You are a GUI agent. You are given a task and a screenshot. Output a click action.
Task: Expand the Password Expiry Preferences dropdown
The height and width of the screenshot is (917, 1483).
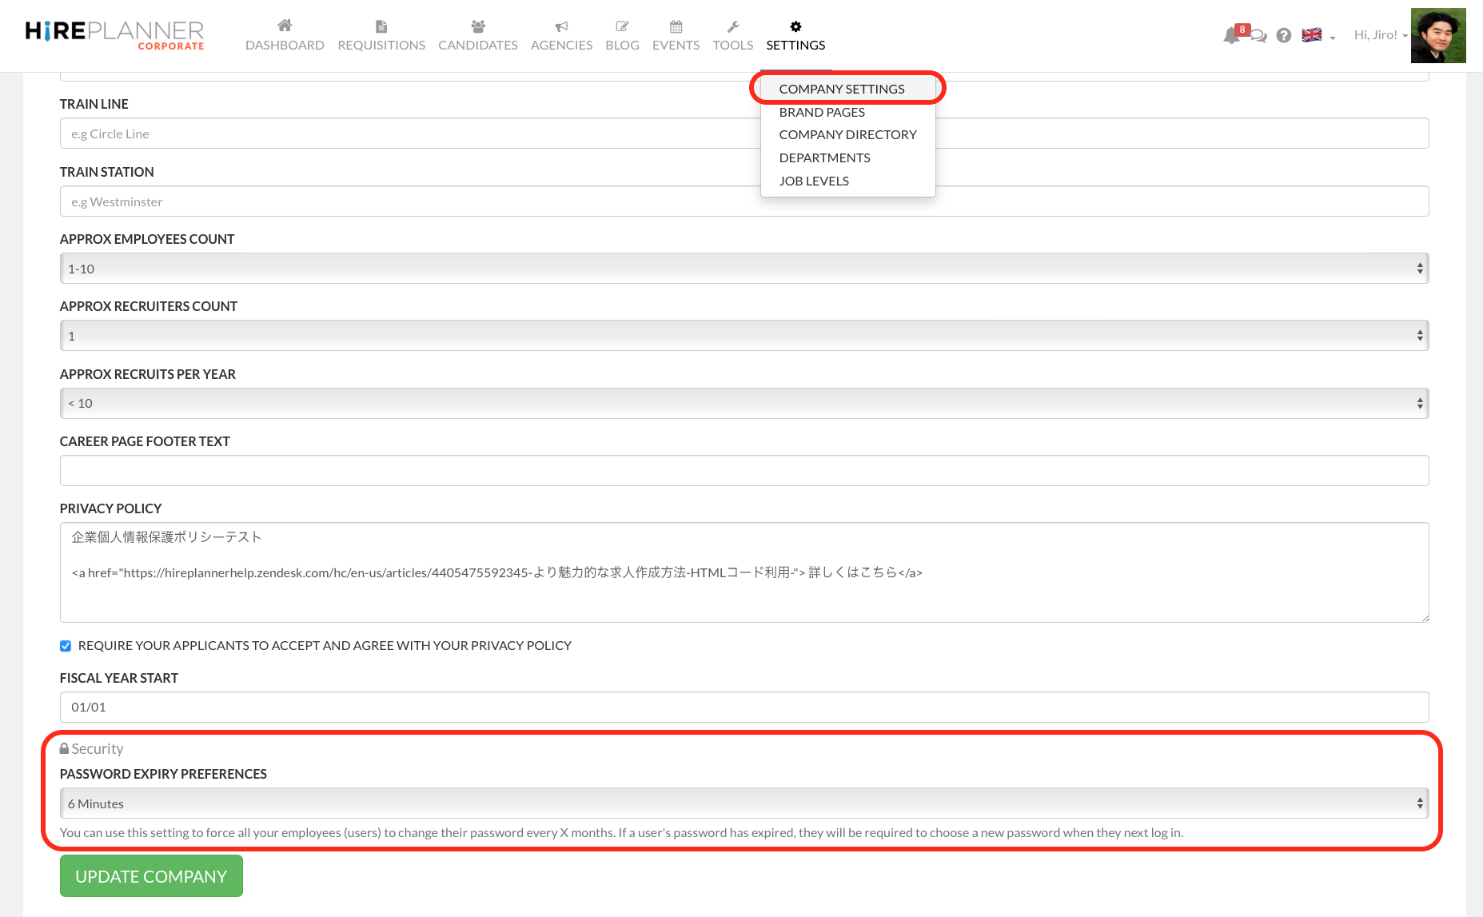pyautogui.click(x=743, y=803)
